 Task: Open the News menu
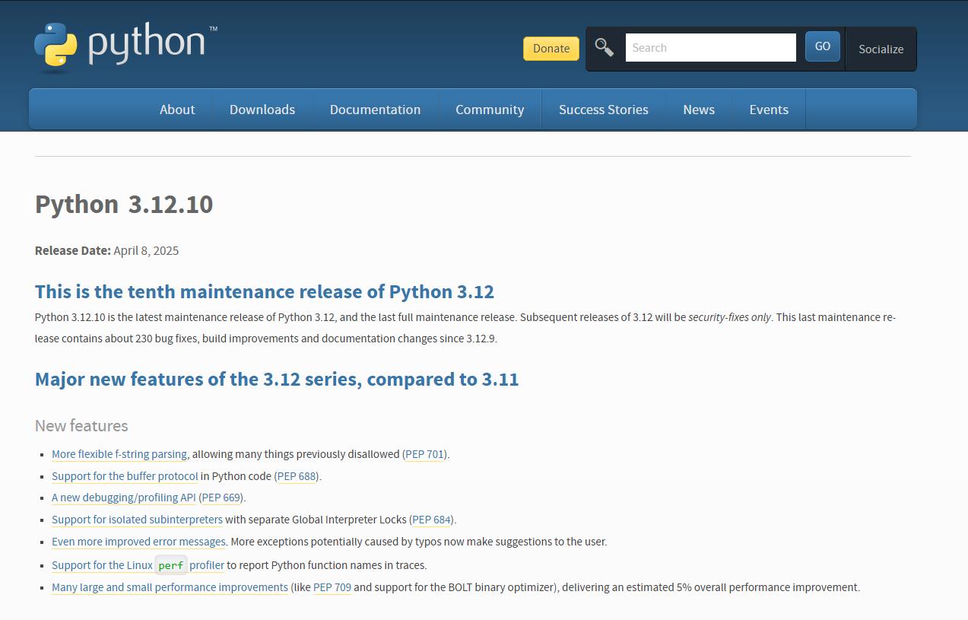point(699,110)
